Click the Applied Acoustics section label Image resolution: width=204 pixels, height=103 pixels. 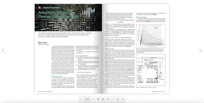[51, 8]
